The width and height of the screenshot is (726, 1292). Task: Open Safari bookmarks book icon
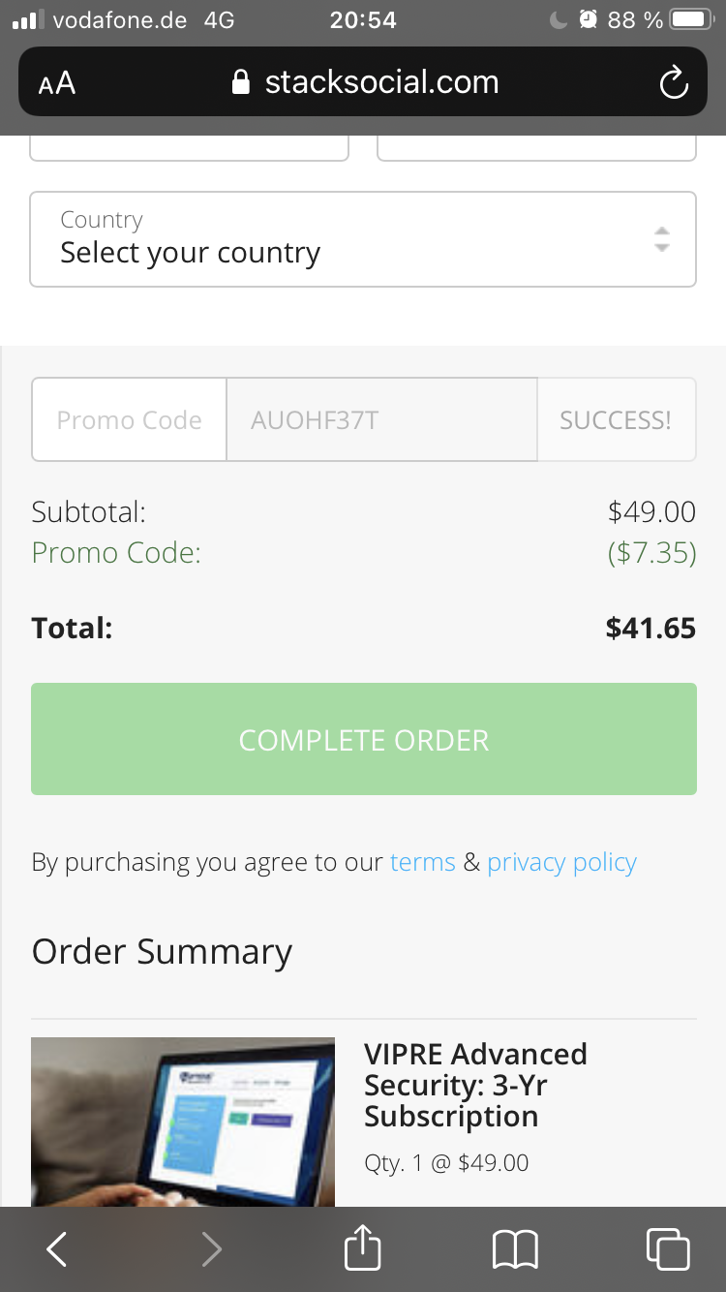(x=515, y=1249)
